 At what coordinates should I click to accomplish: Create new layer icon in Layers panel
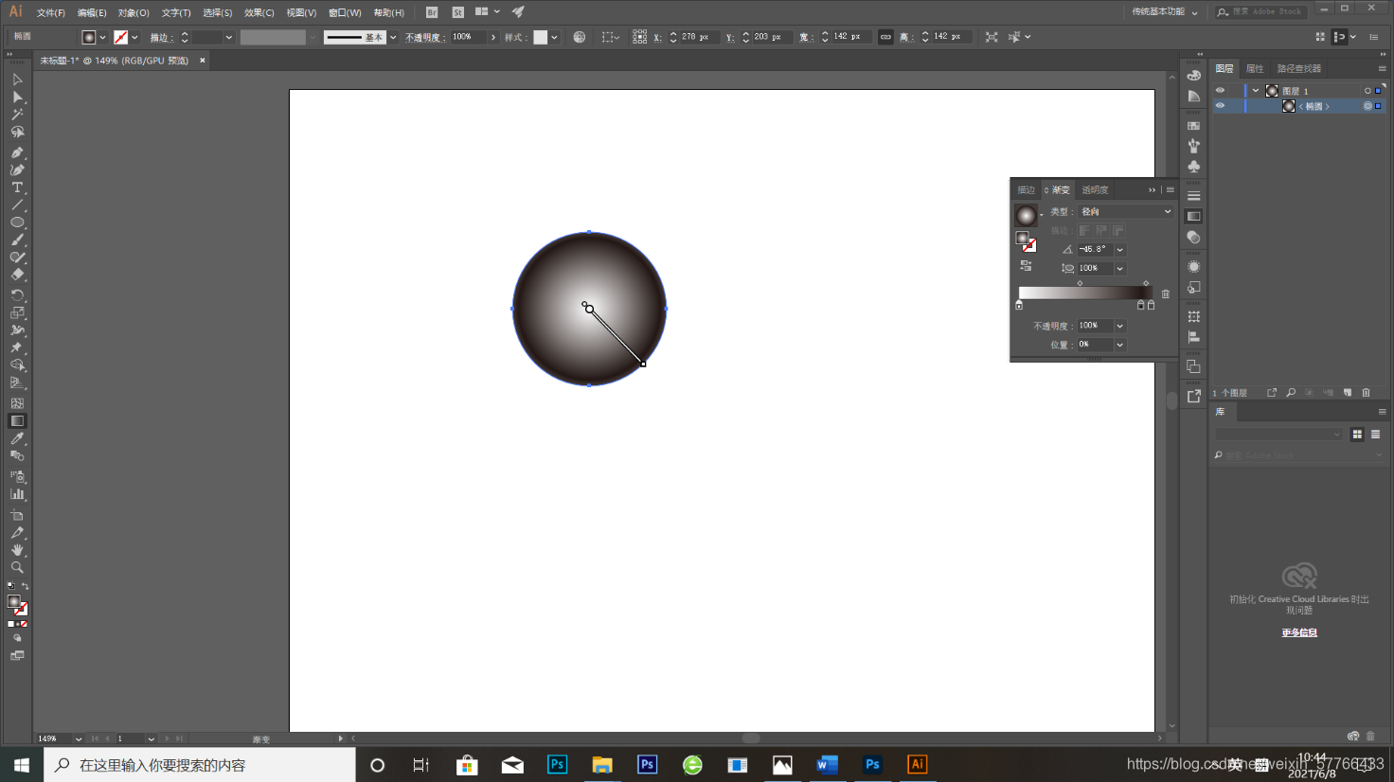coord(1347,393)
